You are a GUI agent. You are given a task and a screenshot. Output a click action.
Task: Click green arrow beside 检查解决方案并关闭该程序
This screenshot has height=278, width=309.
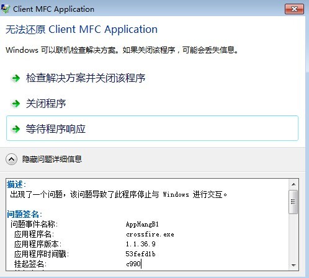[x=16, y=78]
